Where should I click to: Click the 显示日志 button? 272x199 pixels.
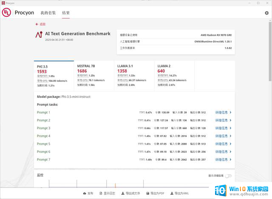[107, 193]
